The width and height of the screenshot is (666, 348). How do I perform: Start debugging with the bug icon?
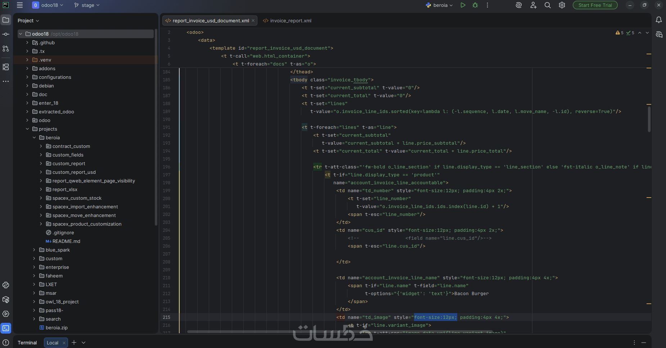tap(475, 5)
